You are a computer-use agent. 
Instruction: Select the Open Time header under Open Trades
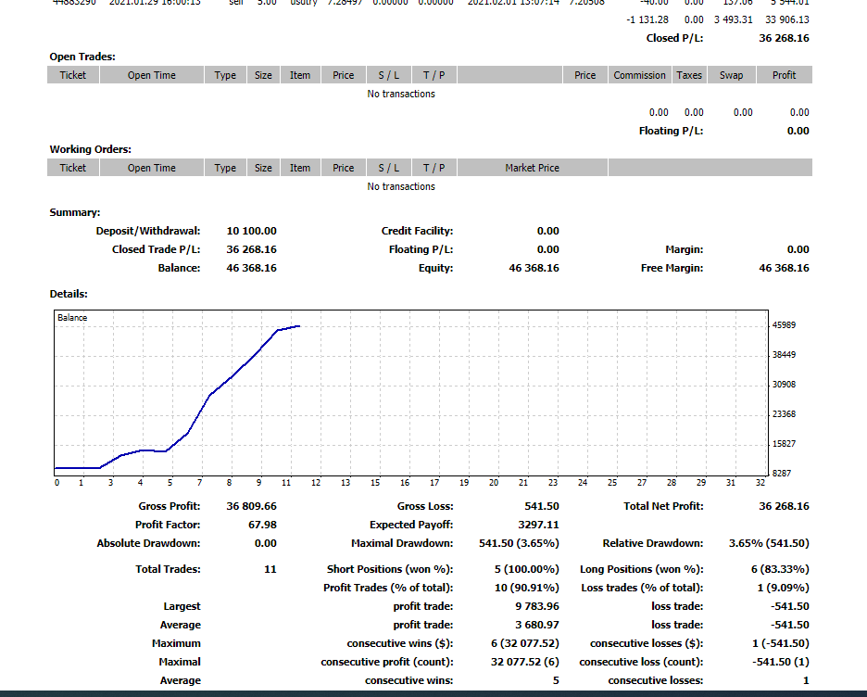pos(152,75)
